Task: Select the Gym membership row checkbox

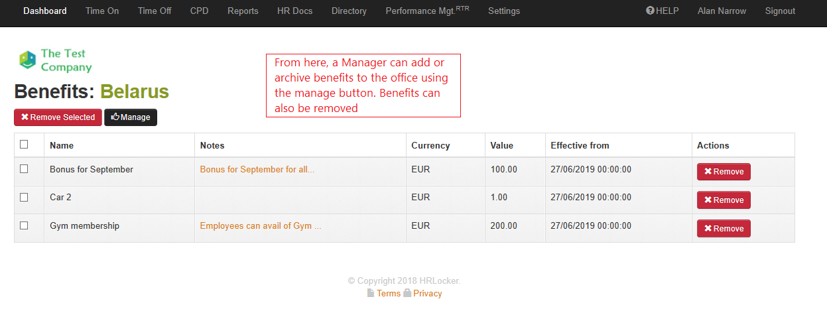Action: pos(24,225)
